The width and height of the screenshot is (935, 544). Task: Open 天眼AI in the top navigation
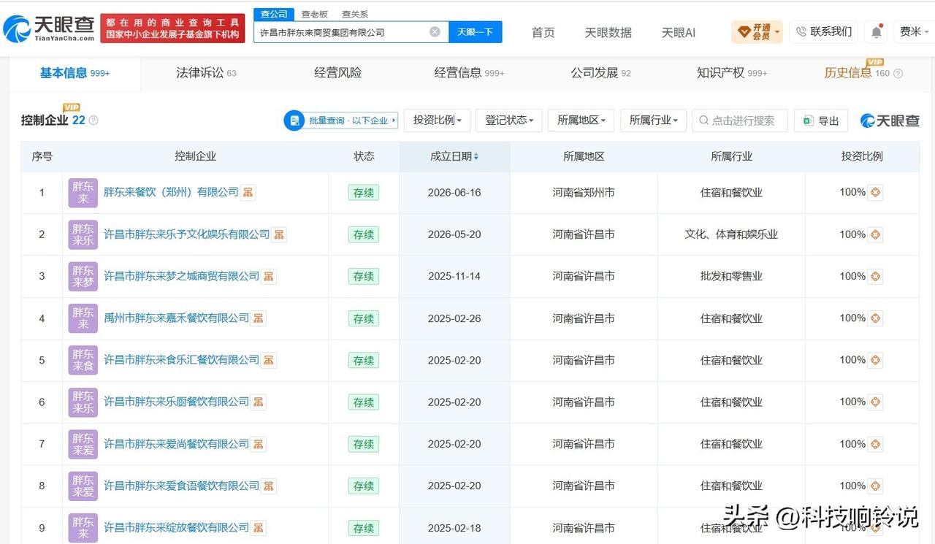coord(679,33)
